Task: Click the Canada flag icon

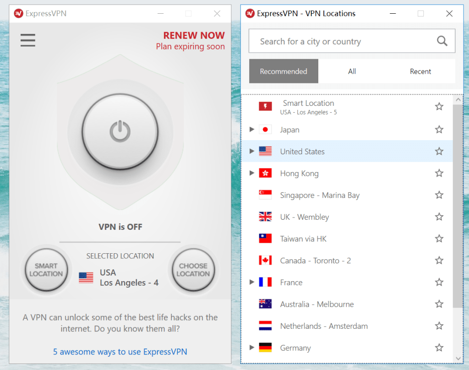Action: click(x=265, y=261)
